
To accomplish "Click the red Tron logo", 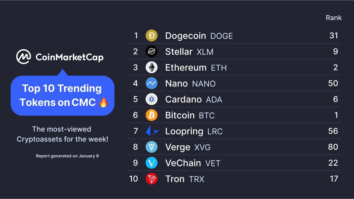I will click(152, 179).
